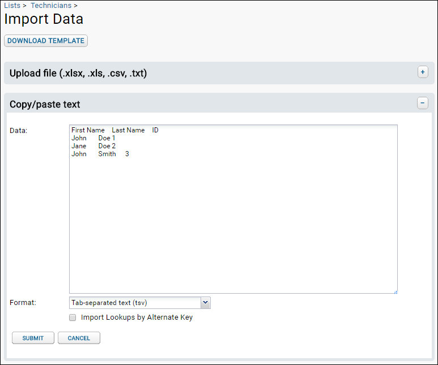
Task: Click the Data field label
Action: click(19, 131)
